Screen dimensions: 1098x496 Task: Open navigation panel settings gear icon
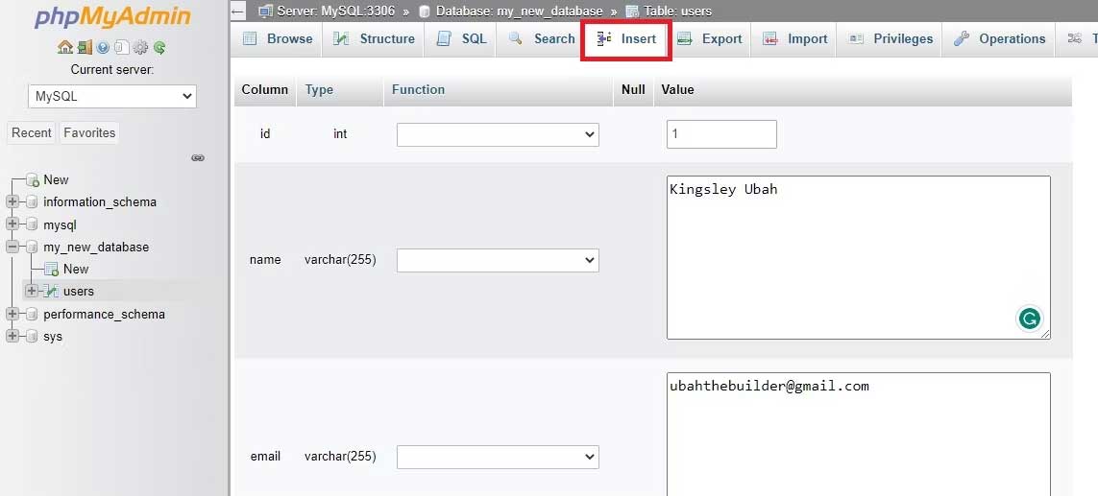(141, 48)
